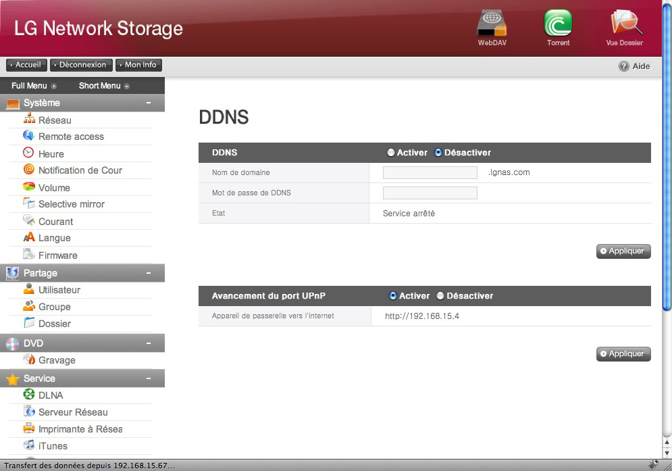Image resolution: width=672 pixels, height=471 pixels.
Task: Click Appliquer under the DDNS section
Action: click(x=623, y=251)
